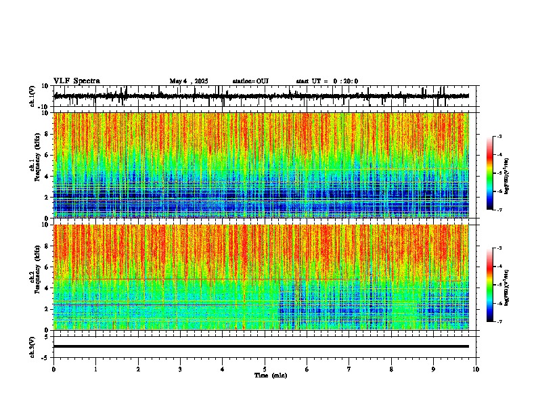The image size is (536, 414).
Task: Click the "ch.1(V)" waveform axis label
Action: (x=32, y=96)
